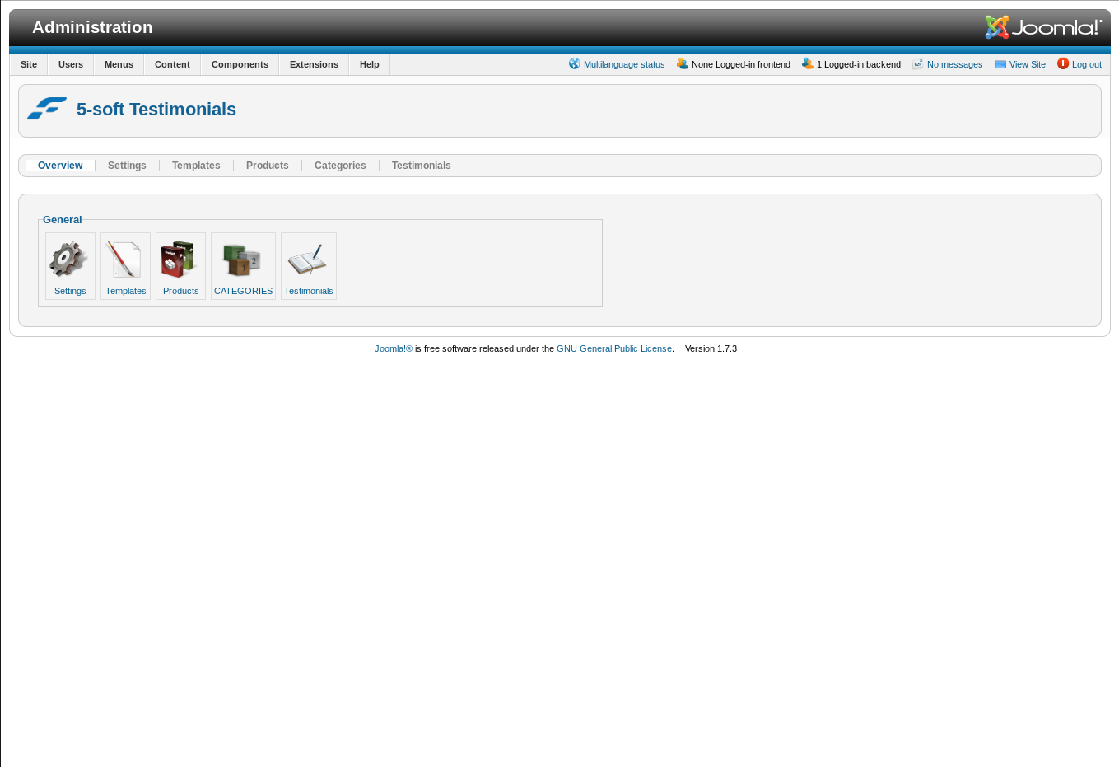This screenshot has height=767, width=1119.
Task: Click the Multilanguage status link
Action: (x=624, y=64)
